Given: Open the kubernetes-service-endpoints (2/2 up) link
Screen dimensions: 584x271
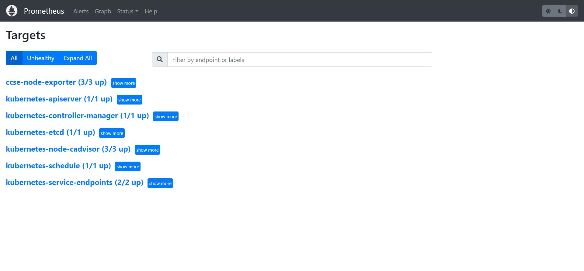Looking at the screenshot, I should [x=75, y=183].
